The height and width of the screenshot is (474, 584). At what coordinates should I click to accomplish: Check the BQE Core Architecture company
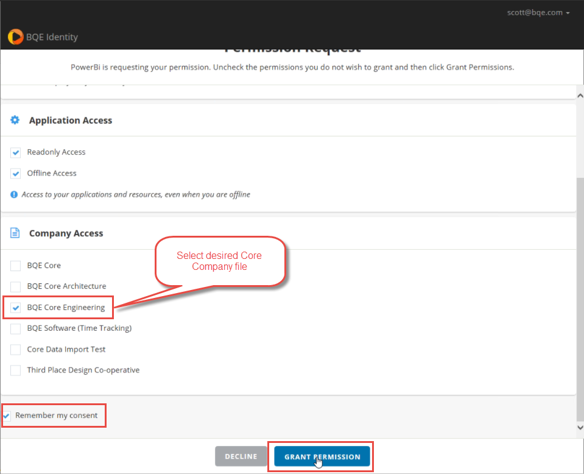[x=15, y=286]
